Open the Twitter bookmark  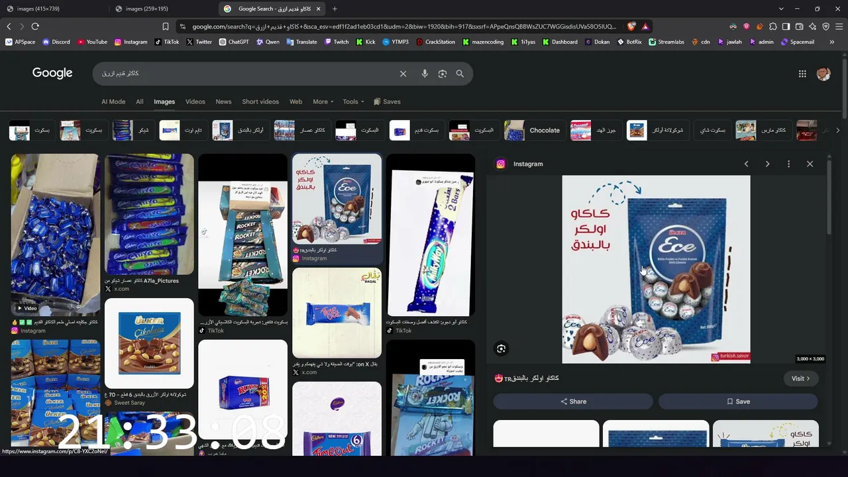point(199,42)
